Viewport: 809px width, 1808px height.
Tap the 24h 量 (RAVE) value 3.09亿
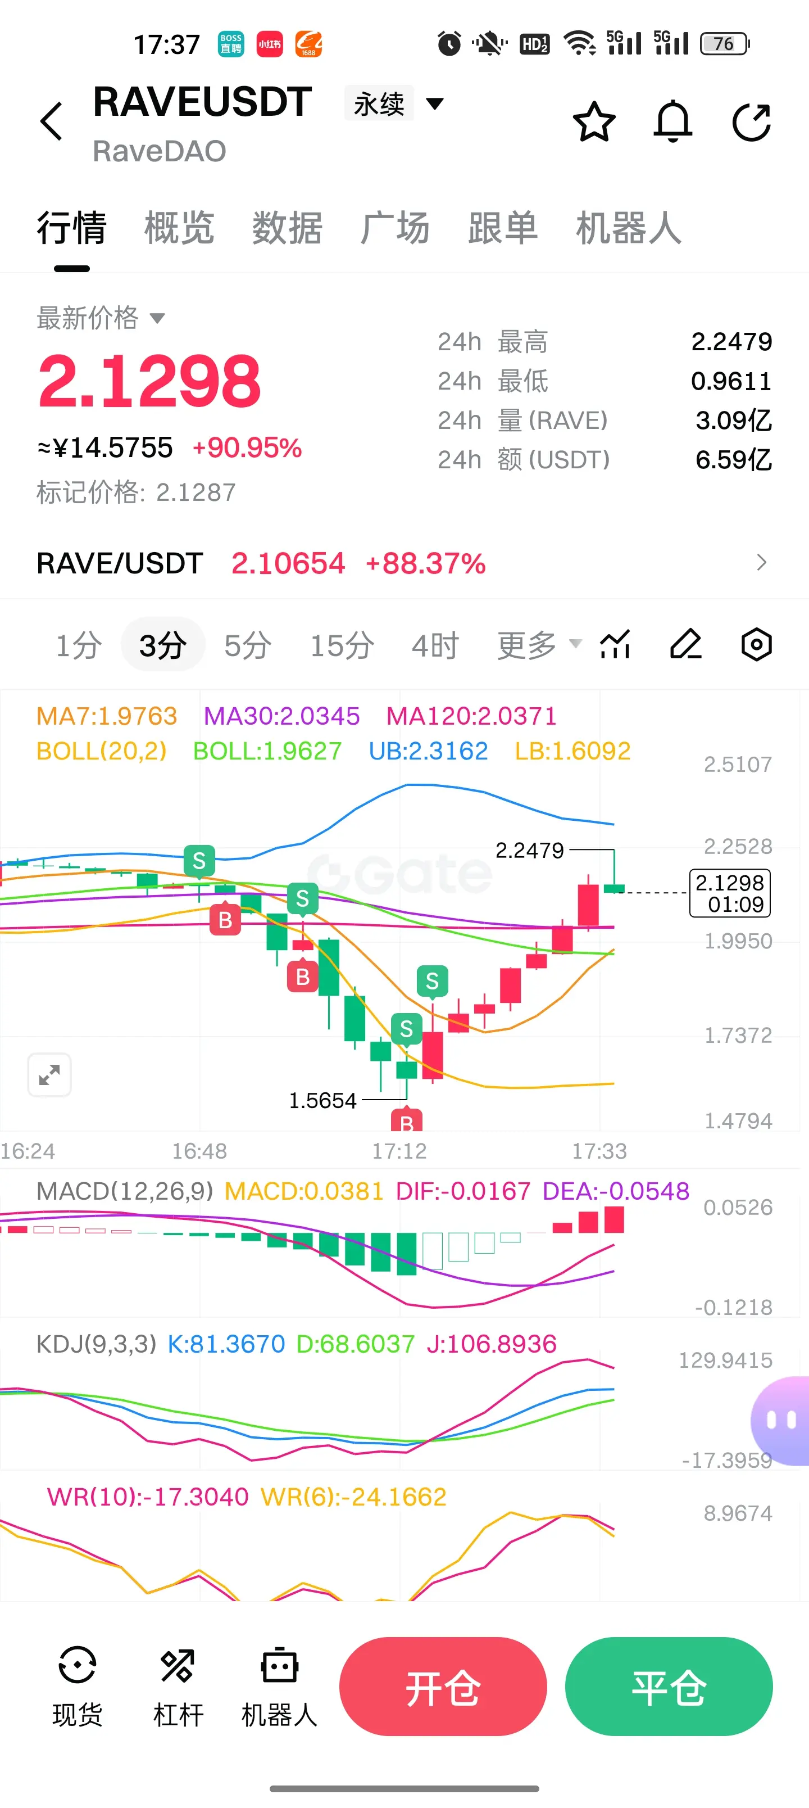point(734,421)
